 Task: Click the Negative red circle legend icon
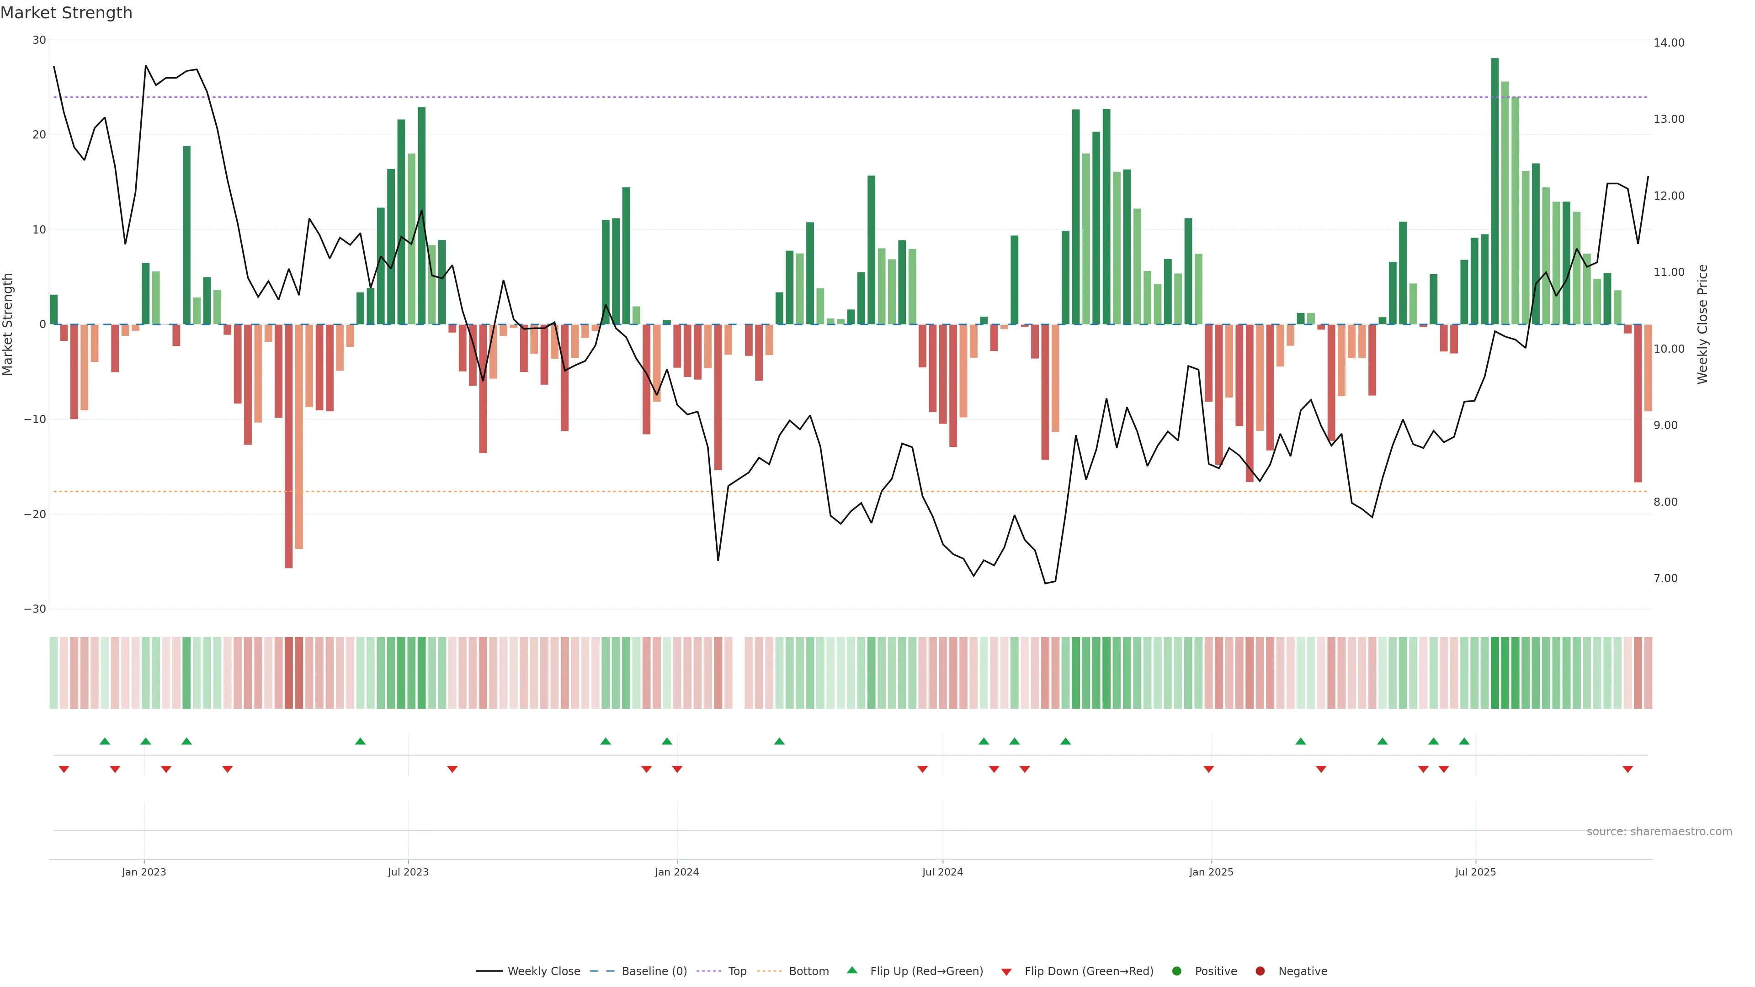[1260, 971]
